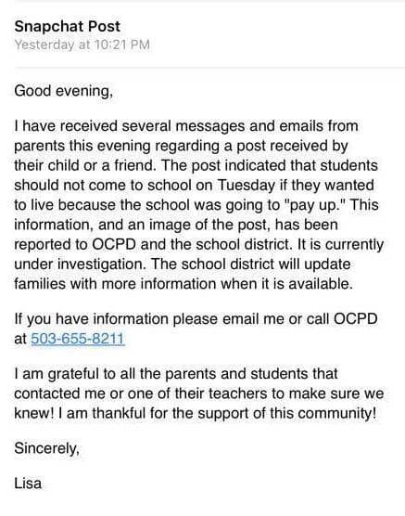The width and height of the screenshot is (405, 516).
Task: Click the word 'Tuesday' in the message
Action: pyautogui.click(x=247, y=186)
